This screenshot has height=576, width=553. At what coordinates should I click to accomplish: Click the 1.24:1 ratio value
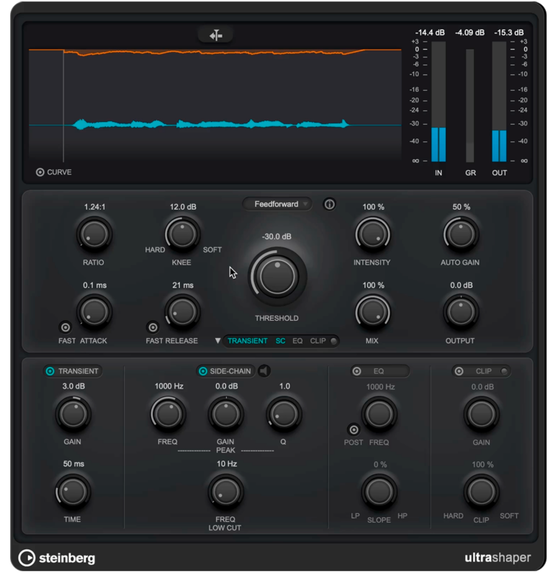click(x=94, y=207)
